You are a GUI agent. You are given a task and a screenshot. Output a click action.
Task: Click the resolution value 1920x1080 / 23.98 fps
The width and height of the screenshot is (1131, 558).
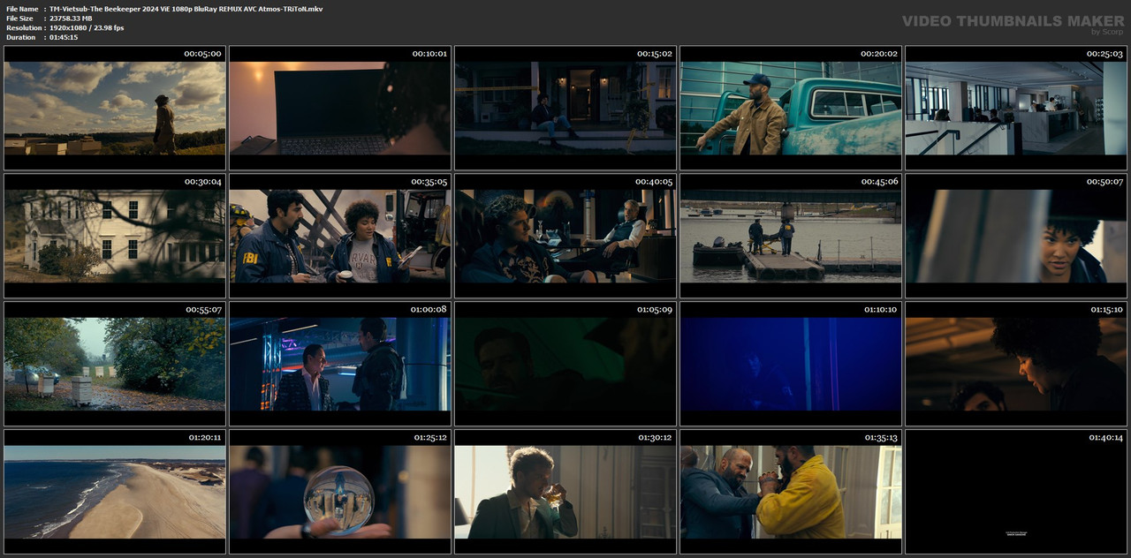(x=87, y=28)
